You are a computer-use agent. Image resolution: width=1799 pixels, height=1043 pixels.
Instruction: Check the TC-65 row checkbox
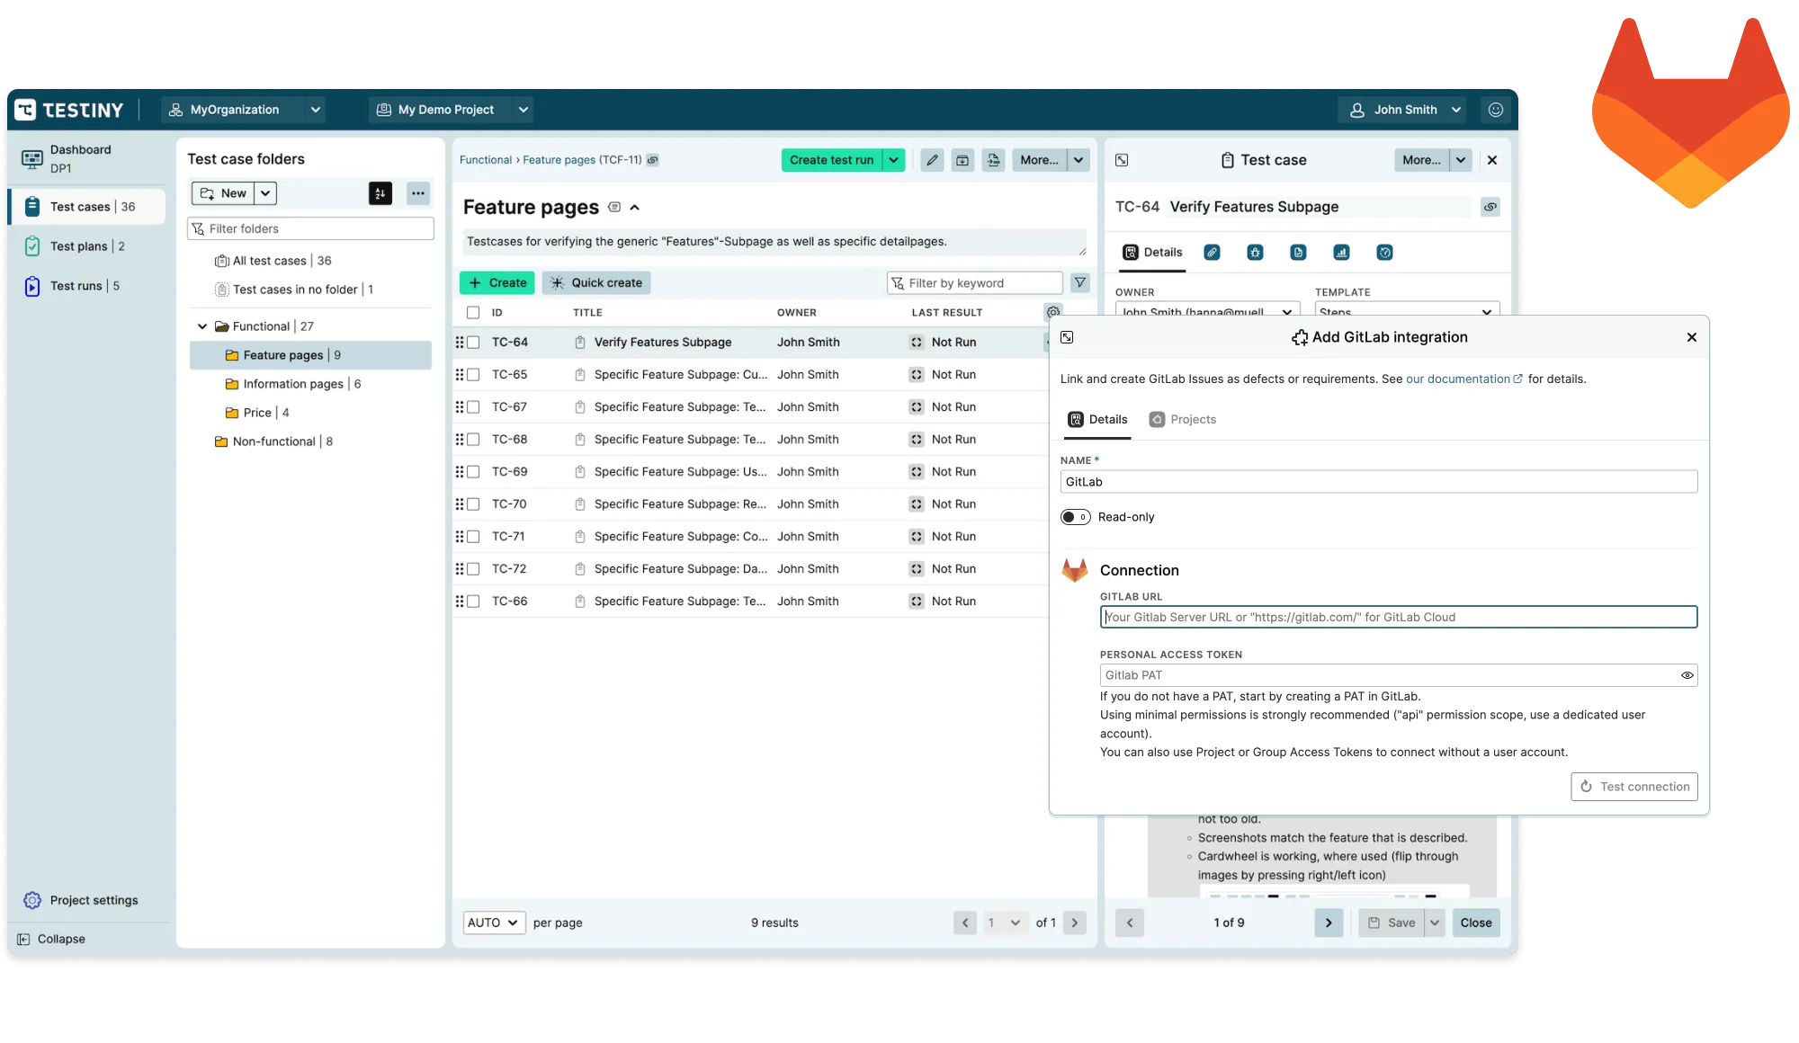tap(473, 375)
